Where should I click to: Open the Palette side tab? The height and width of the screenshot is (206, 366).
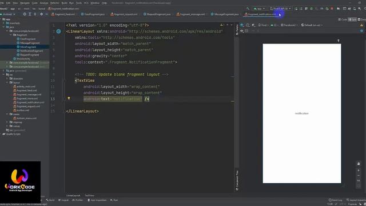click(x=237, y=29)
